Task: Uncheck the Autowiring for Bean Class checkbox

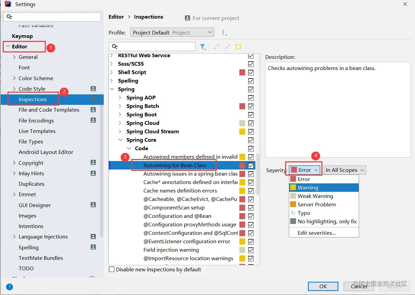Action: 251,165
